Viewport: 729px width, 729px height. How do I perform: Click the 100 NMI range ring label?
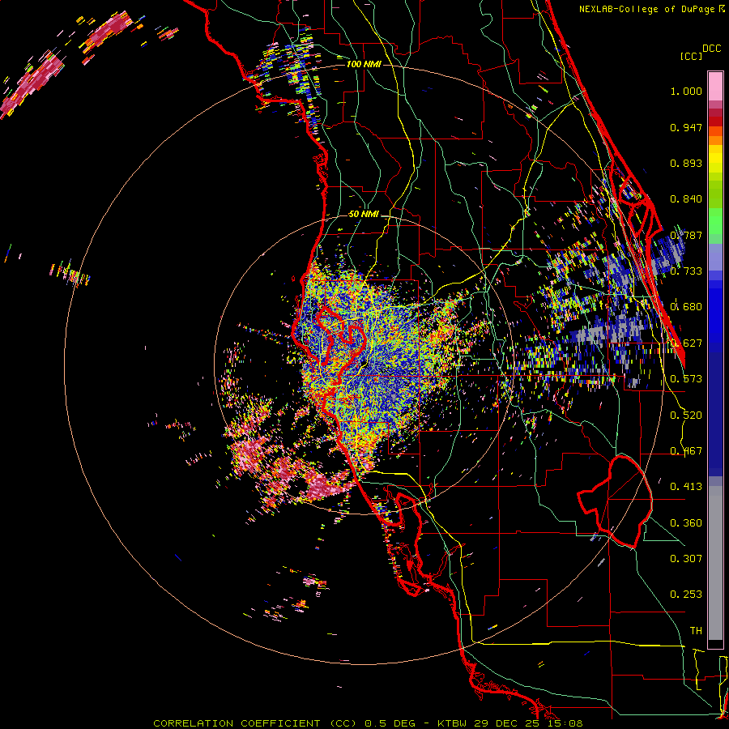click(364, 64)
